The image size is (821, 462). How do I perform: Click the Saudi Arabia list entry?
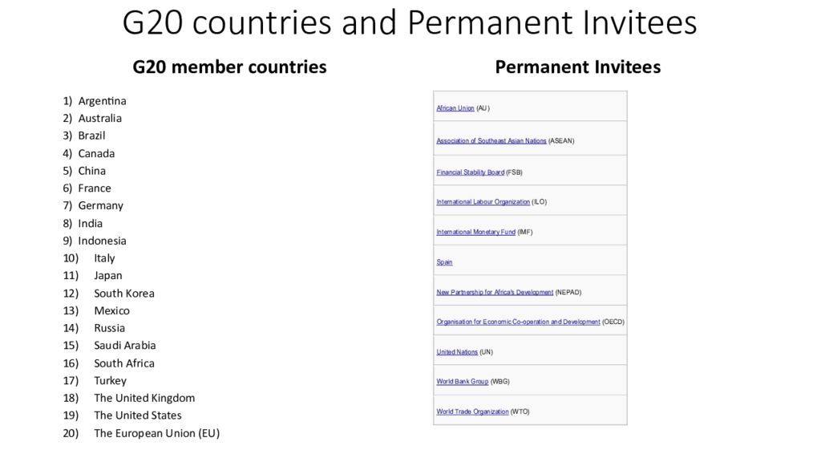[x=124, y=346]
